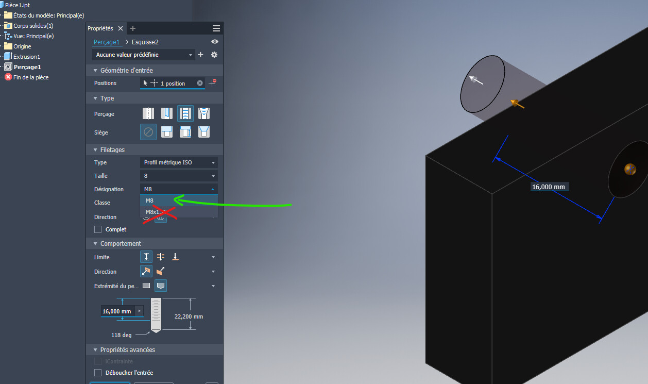Add a new panel tab with plus
This screenshot has width=648, height=384.
pyautogui.click(x=133, y=28)
